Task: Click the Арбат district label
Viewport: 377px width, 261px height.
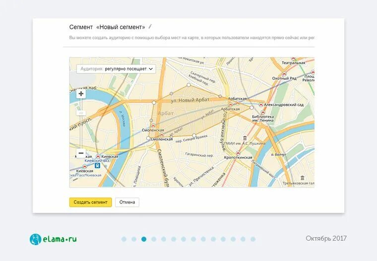Action: [x=166, y=113]
